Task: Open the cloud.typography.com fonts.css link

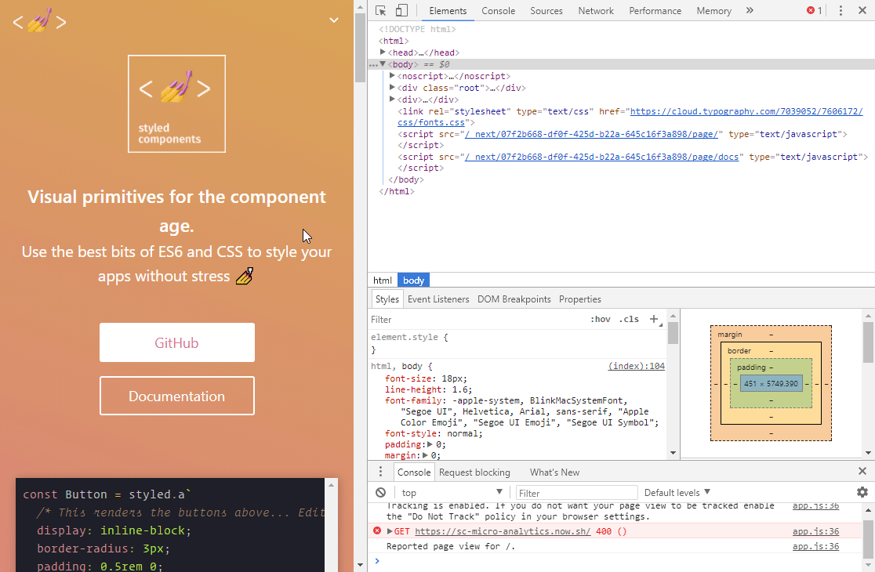Action: coord(746,111)
